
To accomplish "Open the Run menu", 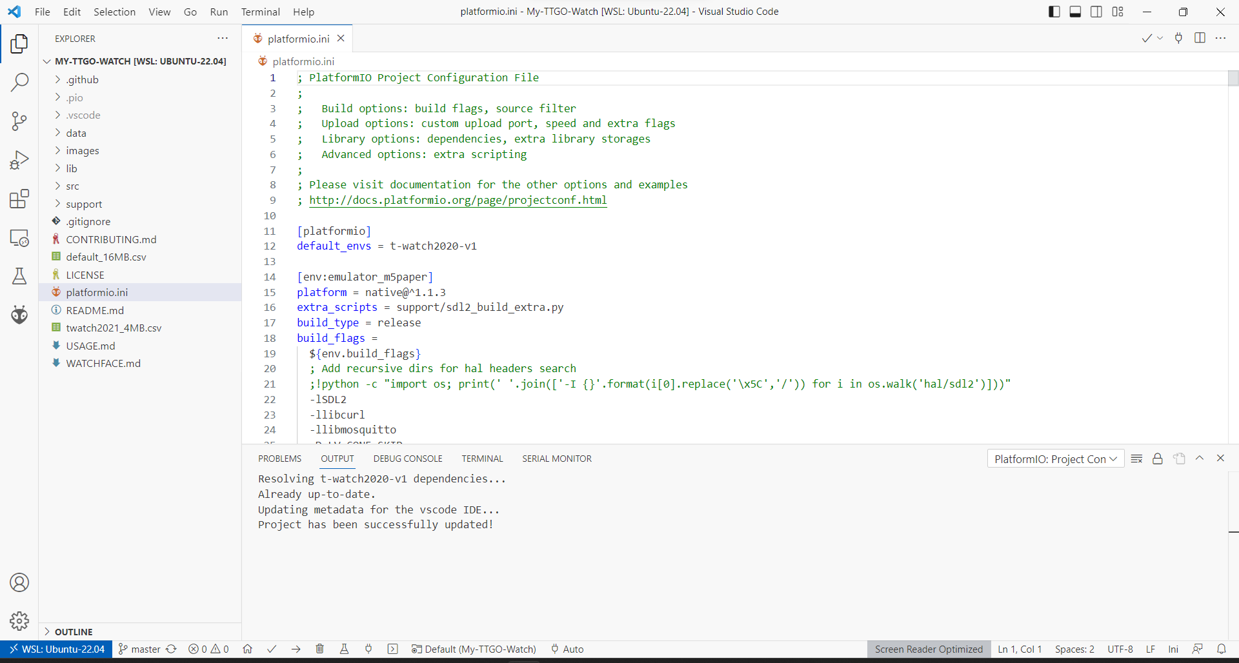I will point(219,12).
